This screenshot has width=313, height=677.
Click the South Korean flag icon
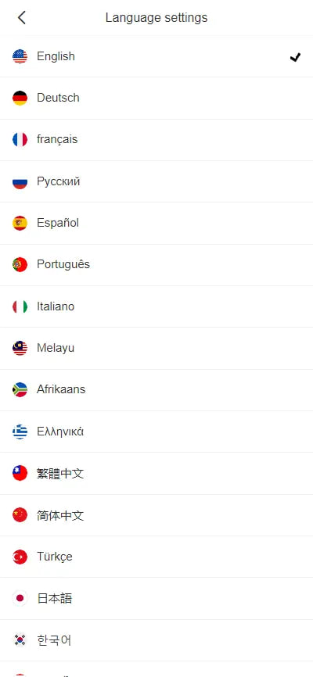(20, 640)
